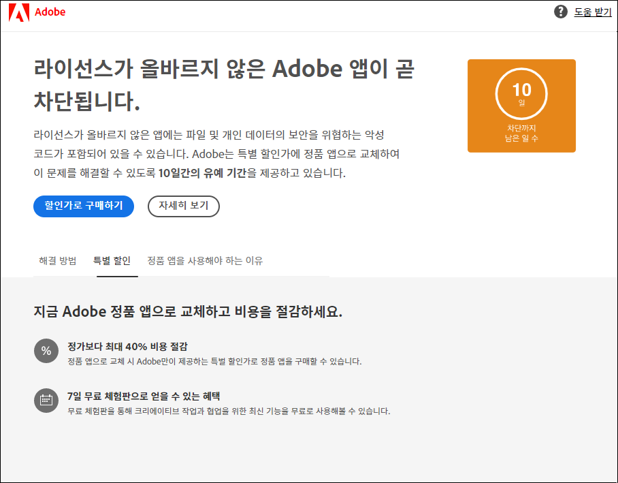Click the Adobe wordmark text
Viewport: 618px width, 483px height.
(50, 12)
